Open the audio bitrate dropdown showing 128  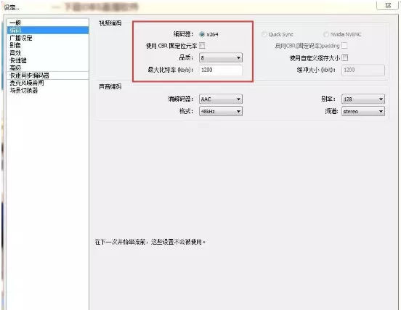click(x=363, y=99)
